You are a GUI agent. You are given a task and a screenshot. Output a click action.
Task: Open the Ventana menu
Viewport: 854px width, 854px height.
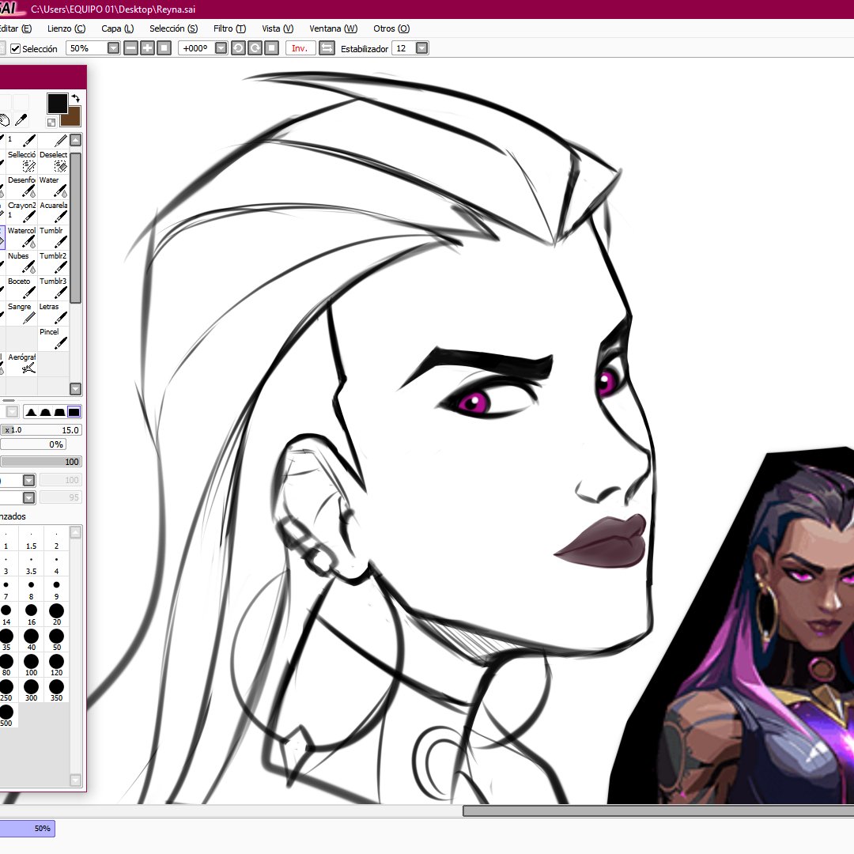[334, 28]
